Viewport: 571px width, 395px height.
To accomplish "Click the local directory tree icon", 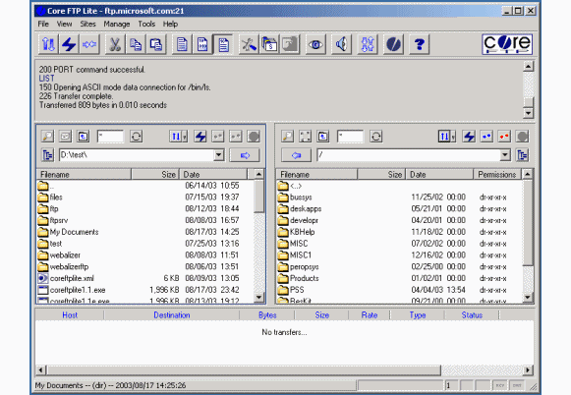I will click(x=48, y=155).
